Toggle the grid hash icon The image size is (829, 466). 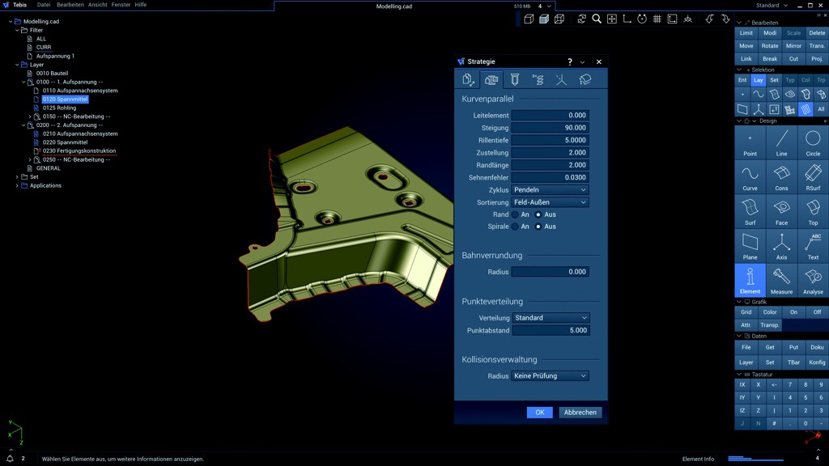point(657,19)
